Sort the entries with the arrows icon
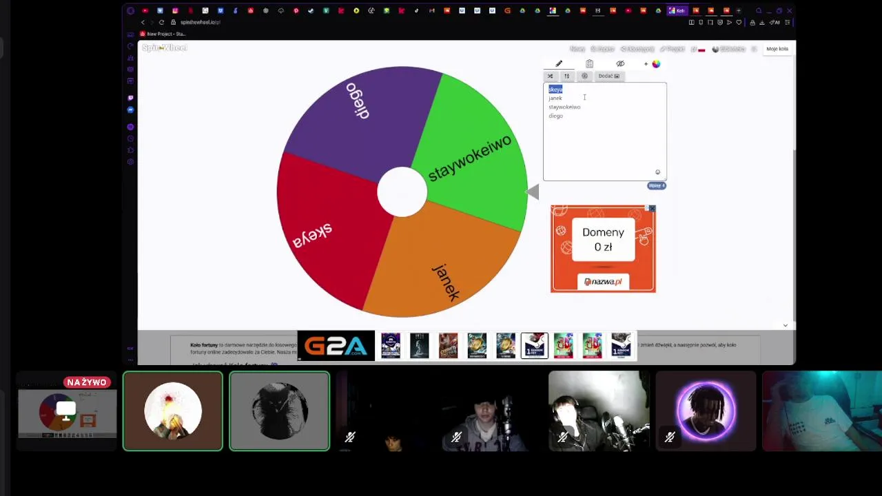 [x=566, y=76]
